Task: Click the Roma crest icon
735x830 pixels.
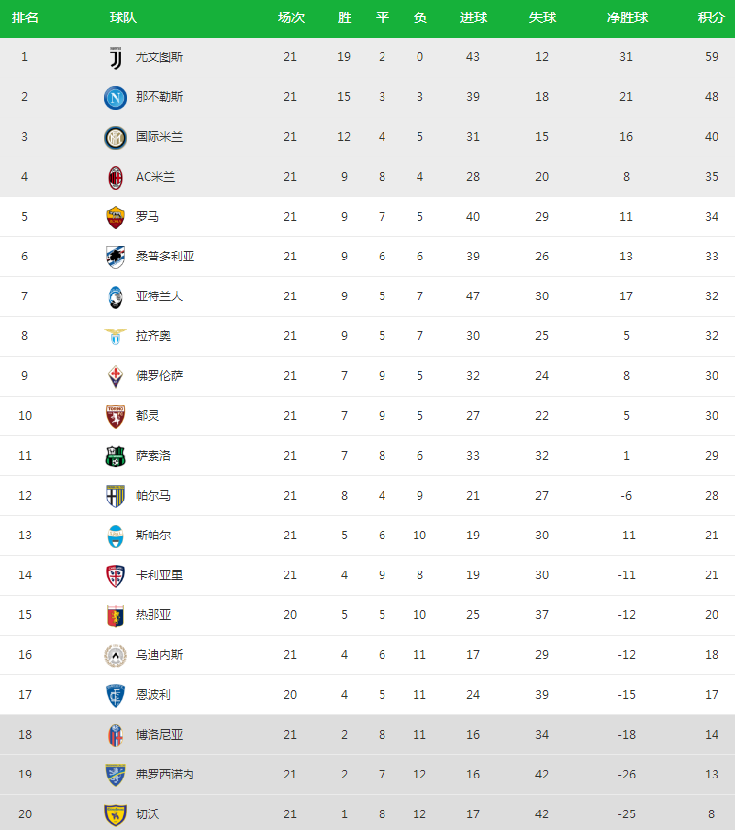Action: (116, 217)
